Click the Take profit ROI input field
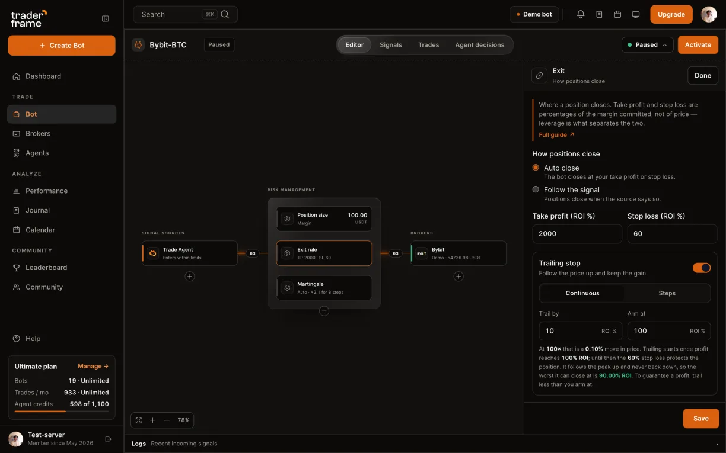This screenshot has height=453, width=726. click(x=577, y=233)
